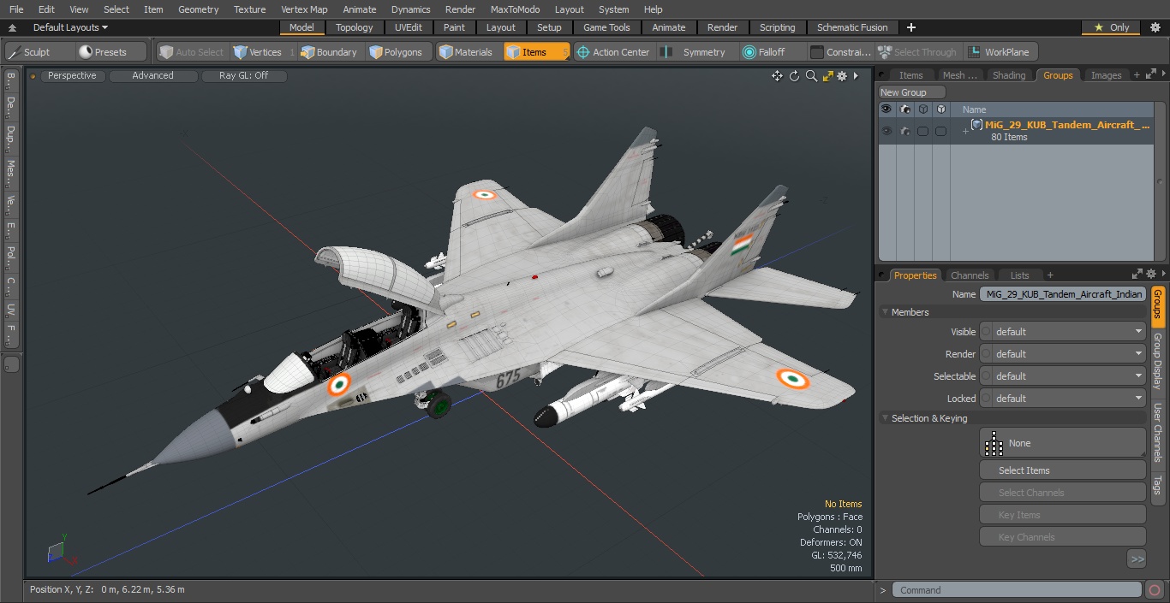Switch to the Images panel tab

1106,75
